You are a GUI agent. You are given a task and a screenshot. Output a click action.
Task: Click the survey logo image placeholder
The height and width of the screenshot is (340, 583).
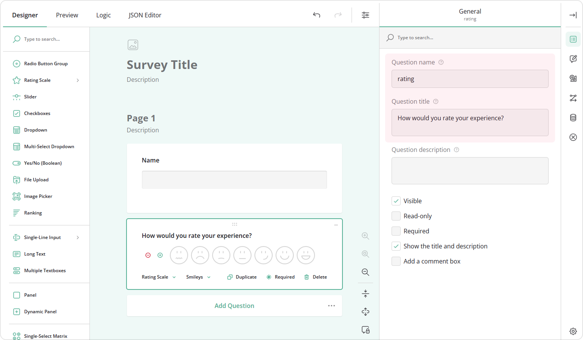tap(133, 45)
